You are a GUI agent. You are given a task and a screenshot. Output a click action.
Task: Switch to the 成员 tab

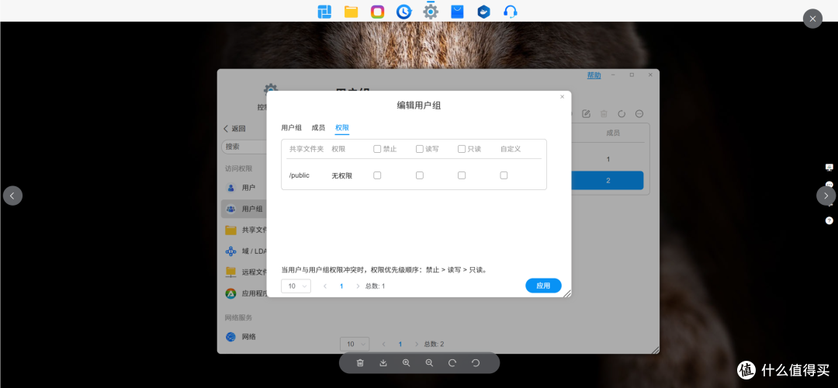(319, 128)
